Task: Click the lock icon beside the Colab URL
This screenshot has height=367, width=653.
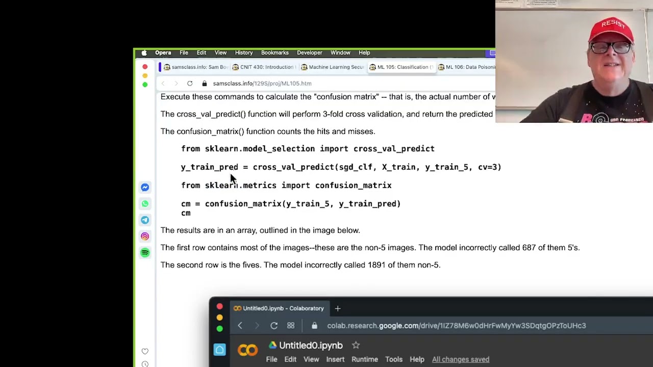Action: tap(314, 326)
